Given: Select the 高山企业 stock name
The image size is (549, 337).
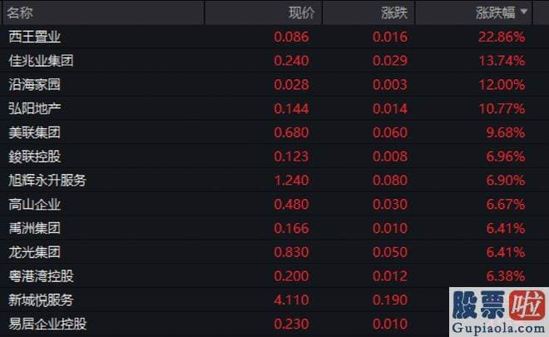Looking at the screenshot, I should point(35,204).
